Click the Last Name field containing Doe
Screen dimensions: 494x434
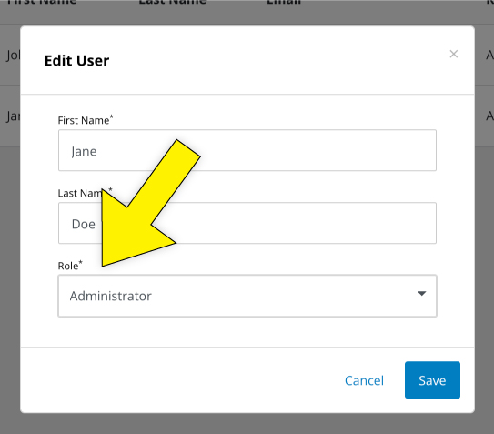coord(247,223)
